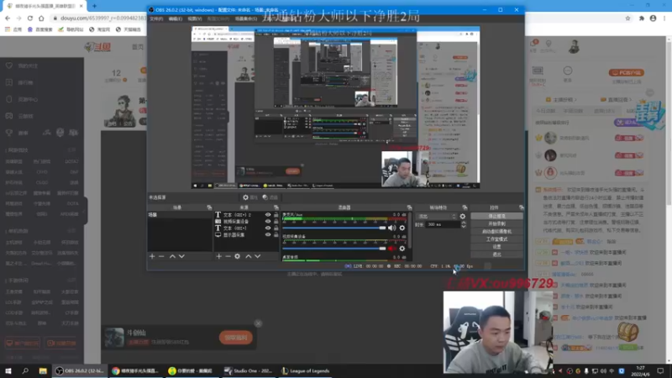The image size is (672, 378).
Task: Open OBS 视图(V) menu
Action: (x=195, y=18)
